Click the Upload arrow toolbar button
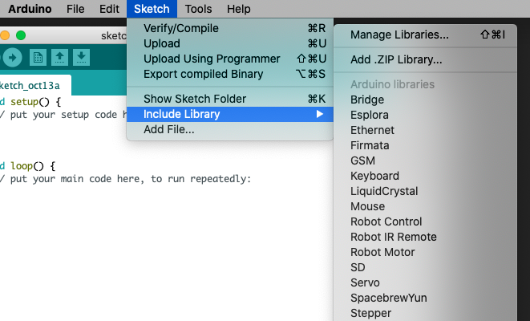 click(x=12, y=58)
